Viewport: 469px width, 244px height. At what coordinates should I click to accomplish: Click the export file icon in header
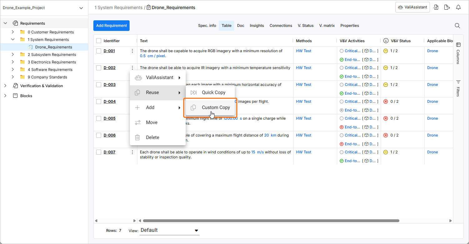pyautogui.click(x=447, y=7)
